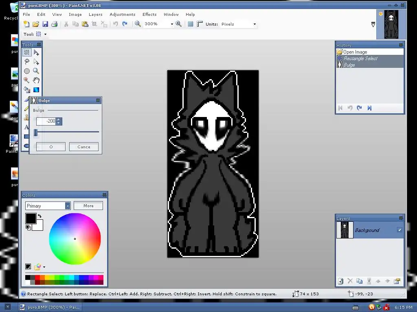The width and height of the screenshot is (417, 312).
Task: Select the Ellipse Select tool
Action: 27,71
